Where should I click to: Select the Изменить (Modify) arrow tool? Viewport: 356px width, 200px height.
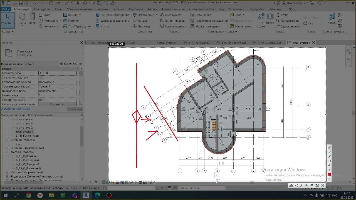tap(8, 20)
